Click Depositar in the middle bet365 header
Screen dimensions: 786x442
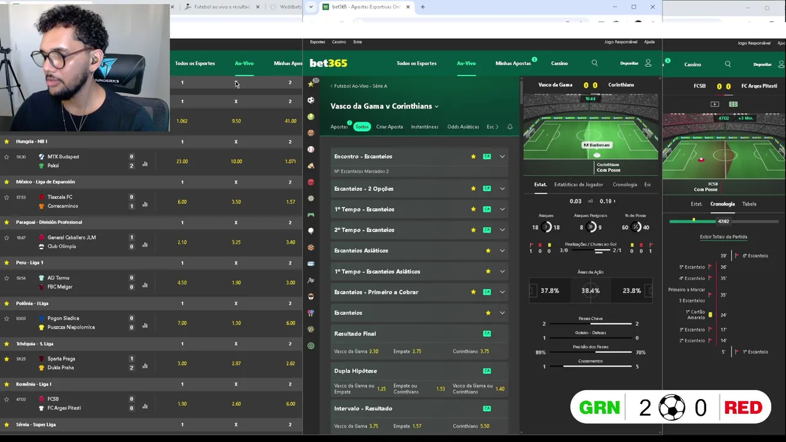(629, 63)
